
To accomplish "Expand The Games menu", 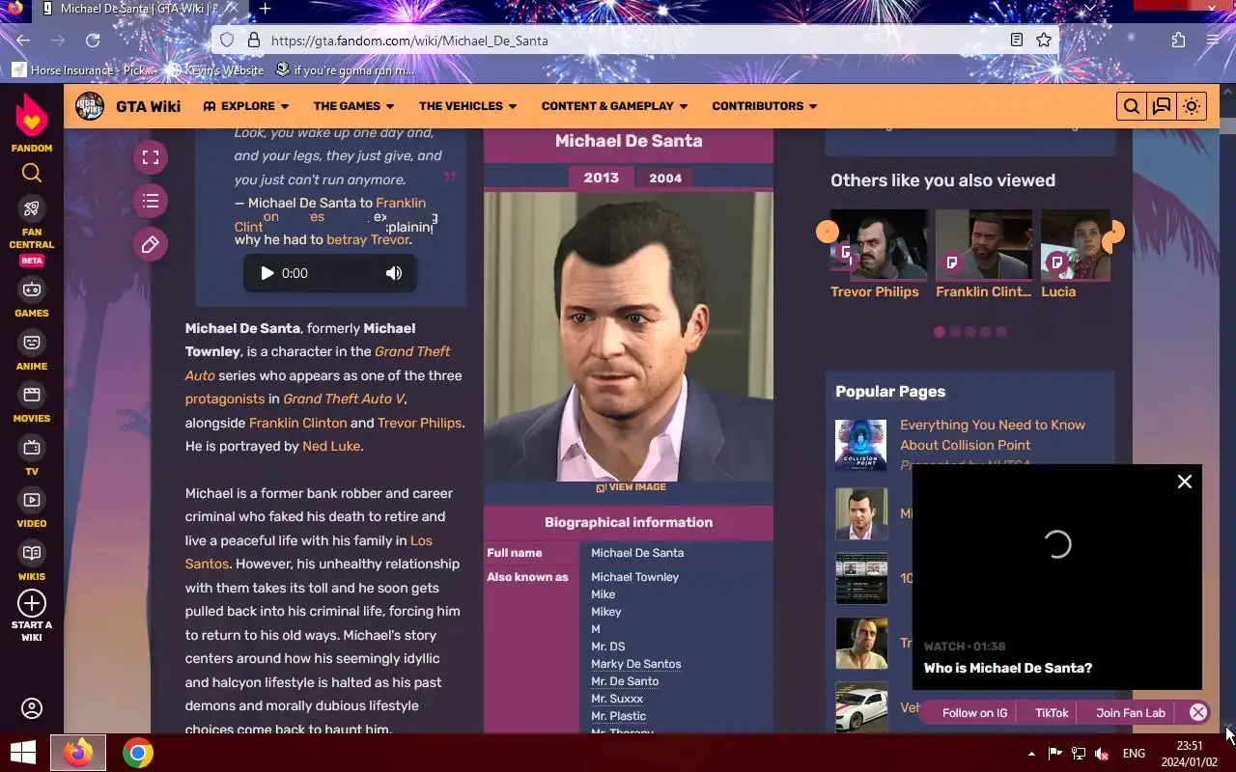I will coord(353,106).
